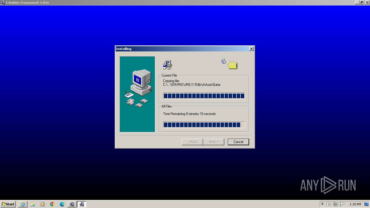The width and height of the screenshot is (370, 208).
Task: Minimize the X Builder Framework window
Action: point(357,3)
